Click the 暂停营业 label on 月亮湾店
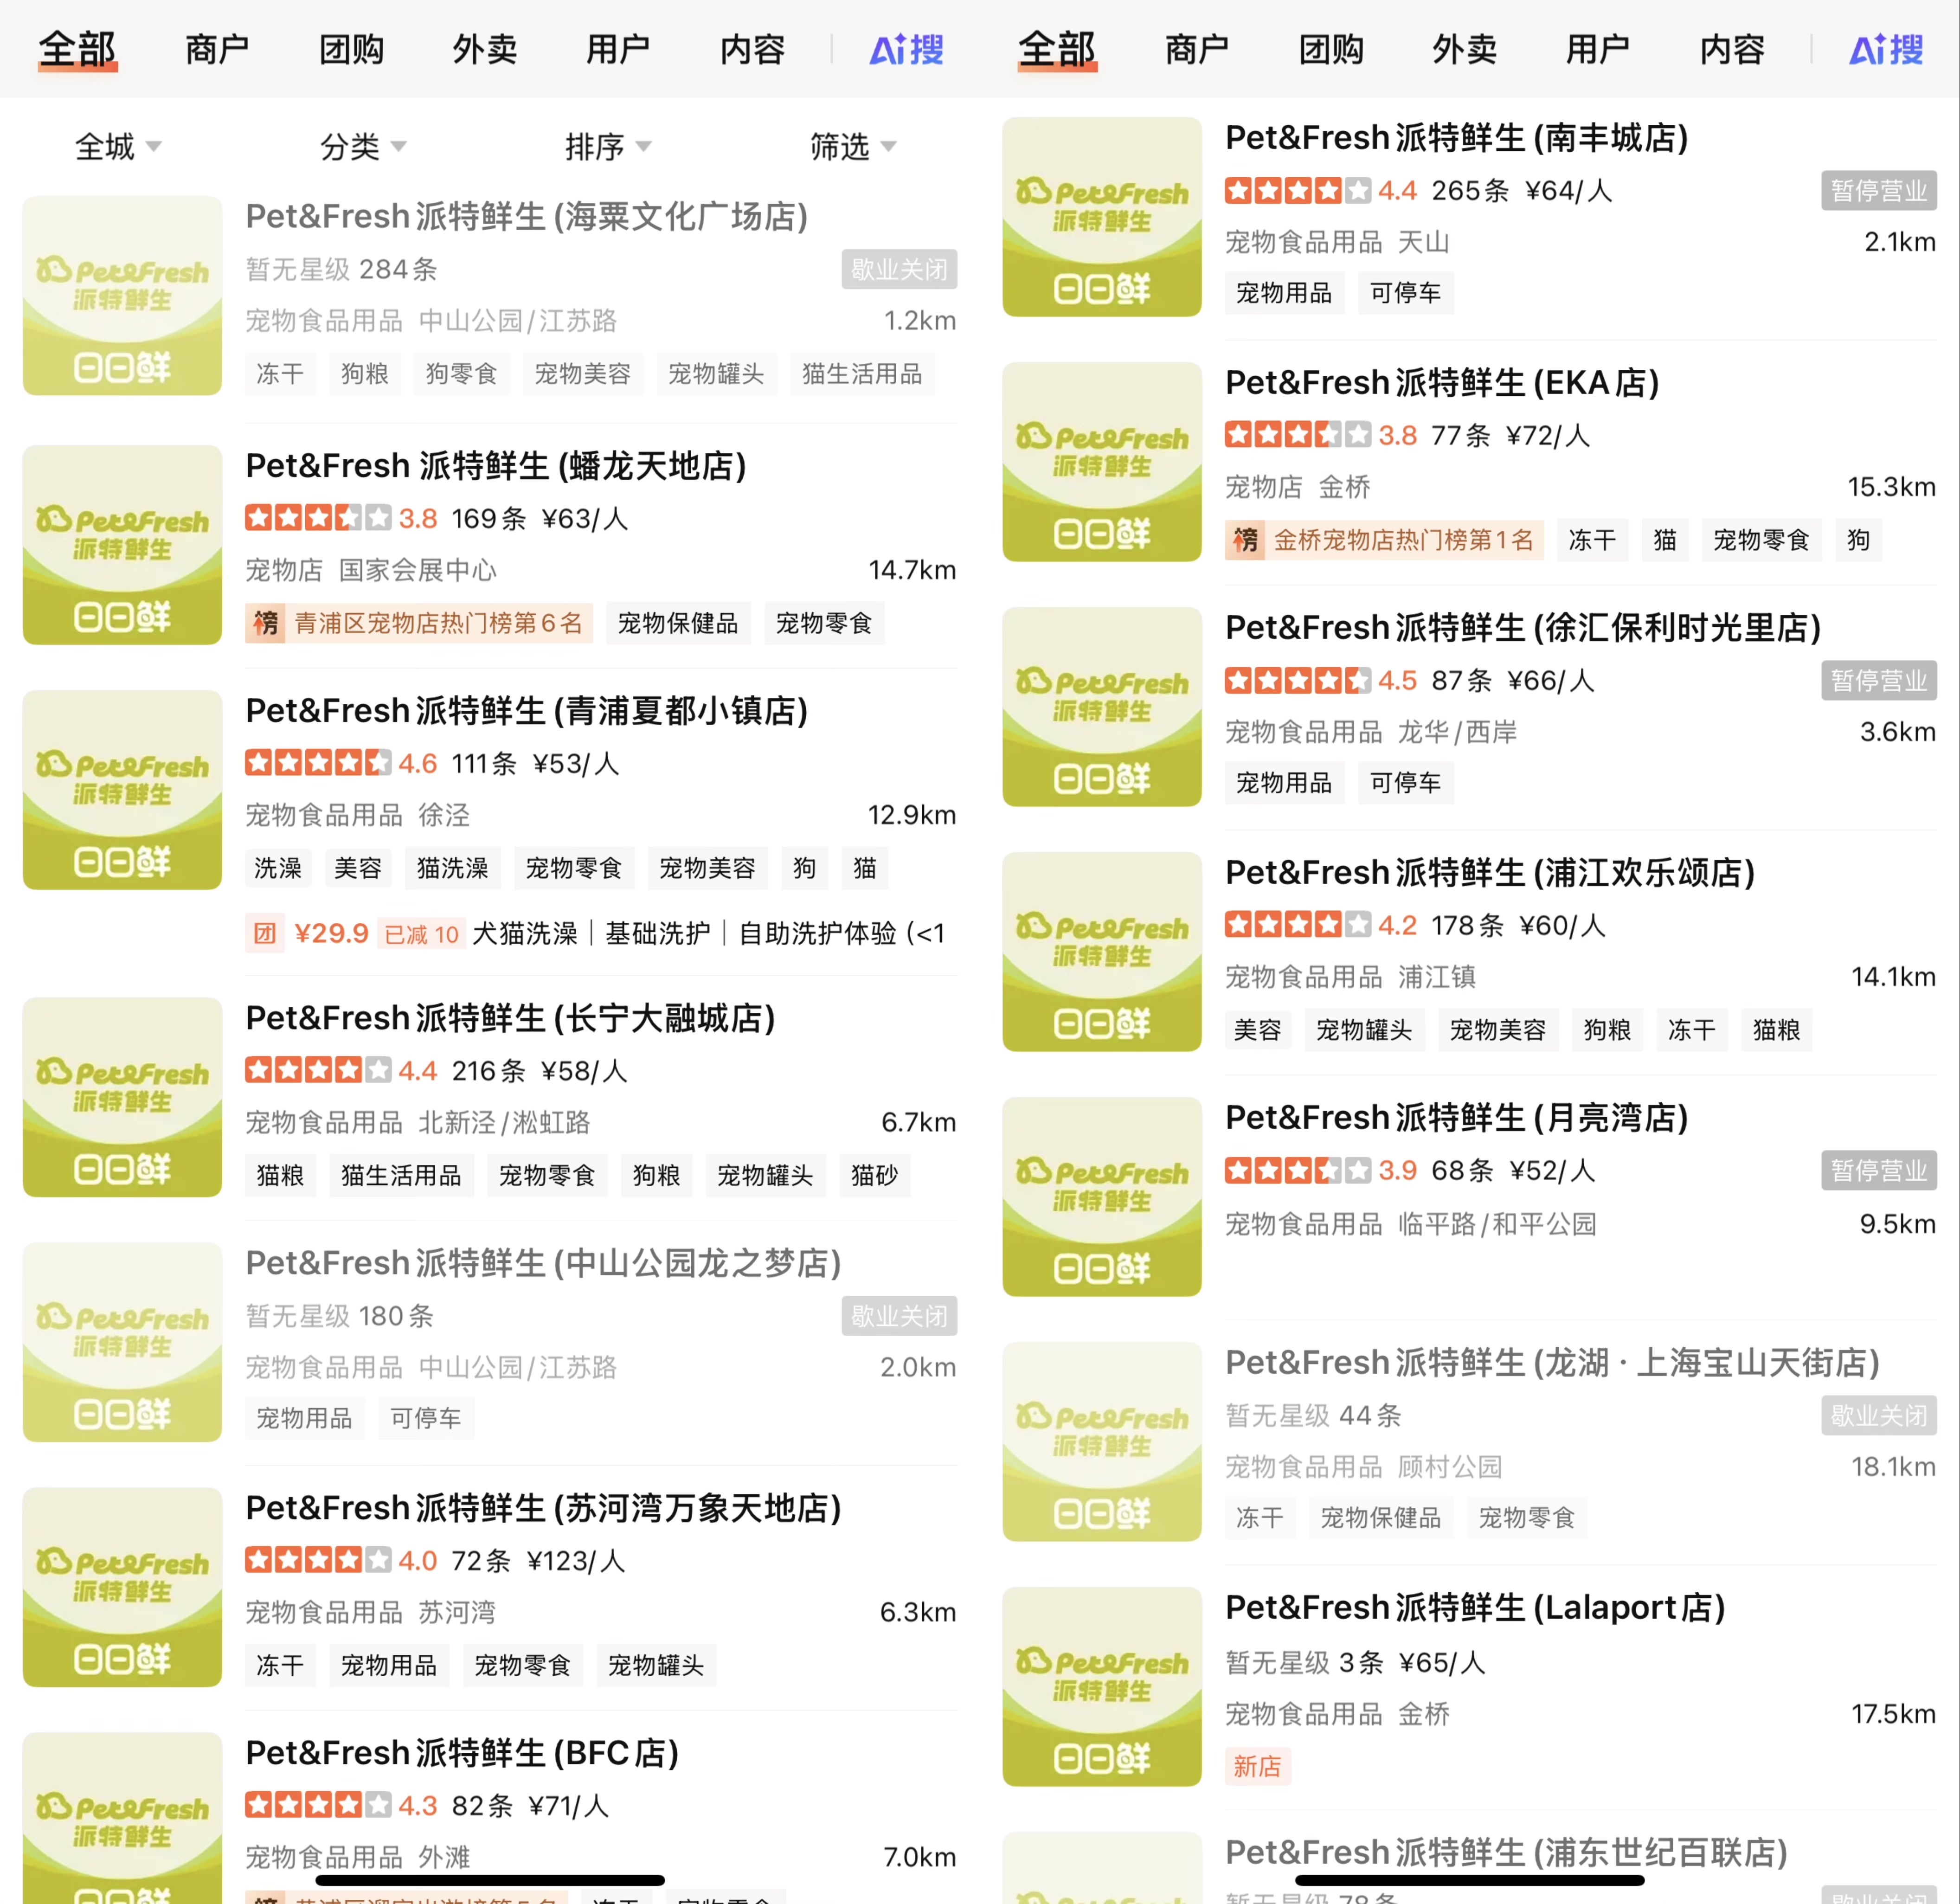The width and height of the screenshot is (1960, 1904). (1879, 1170)
